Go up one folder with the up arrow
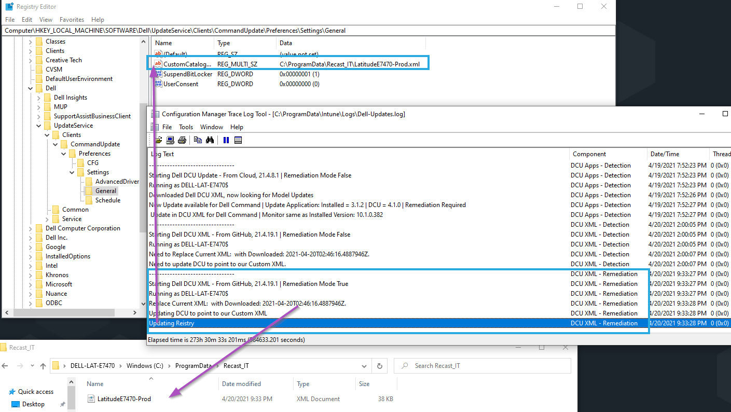The width and height of the screenshot is (731, 412). coord(43,366)
